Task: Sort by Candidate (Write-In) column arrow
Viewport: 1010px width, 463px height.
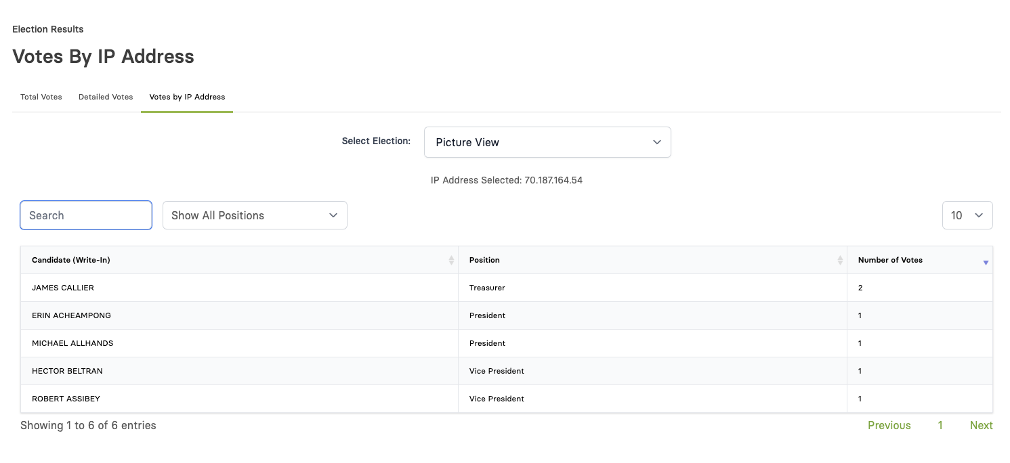Action: click(x=451, y=260)
